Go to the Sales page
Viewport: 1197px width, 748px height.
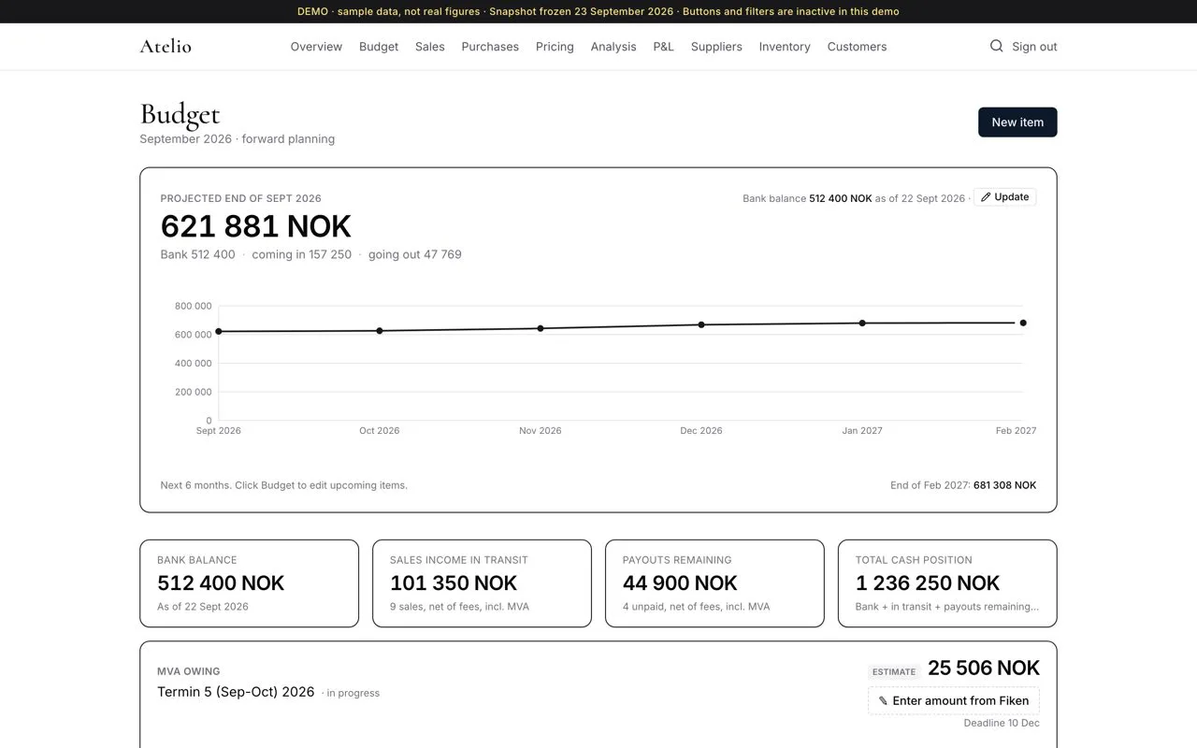[x=430, y=47]
